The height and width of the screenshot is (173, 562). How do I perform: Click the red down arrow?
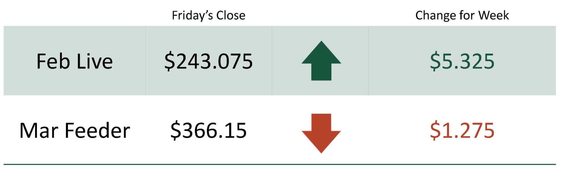(321, 132)
